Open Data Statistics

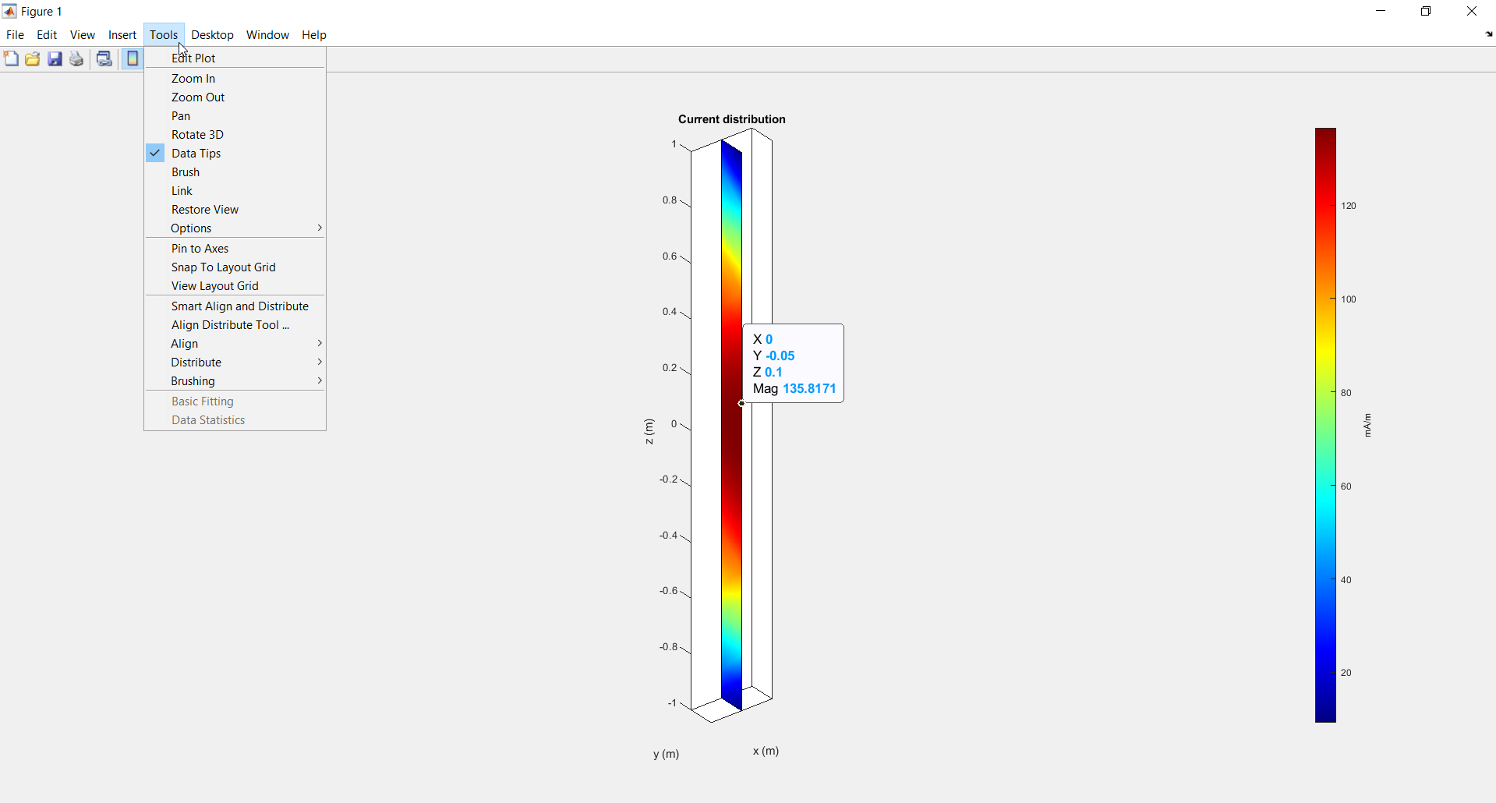(207, 419)
